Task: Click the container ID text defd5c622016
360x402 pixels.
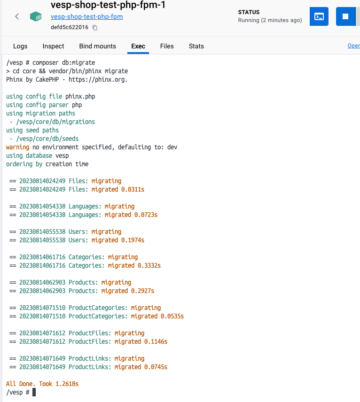Action: (x=70, y=27)
